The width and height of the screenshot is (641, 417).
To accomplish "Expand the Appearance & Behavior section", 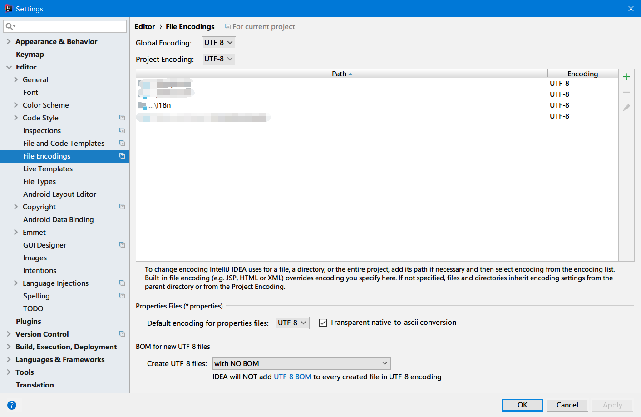I will point(9,41).
